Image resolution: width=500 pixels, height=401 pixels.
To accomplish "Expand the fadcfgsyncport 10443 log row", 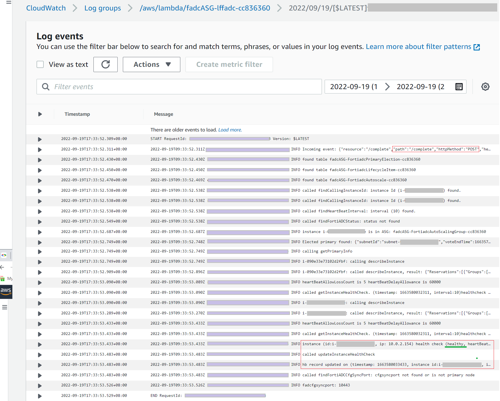I will pos(40,385).
